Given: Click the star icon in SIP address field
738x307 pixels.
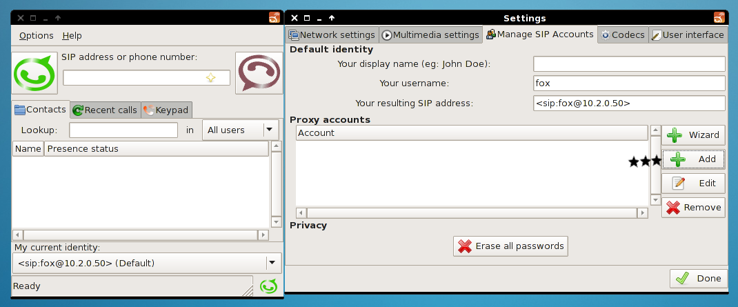Looking at the screenshot, I should (x=210, y=78).
